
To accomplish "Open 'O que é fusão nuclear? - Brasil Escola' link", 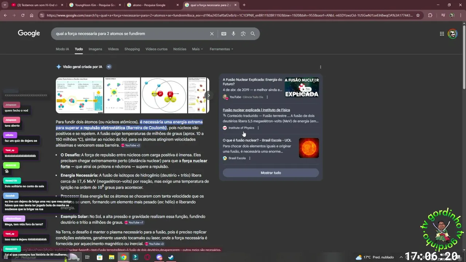I will [x=257, y=140].
